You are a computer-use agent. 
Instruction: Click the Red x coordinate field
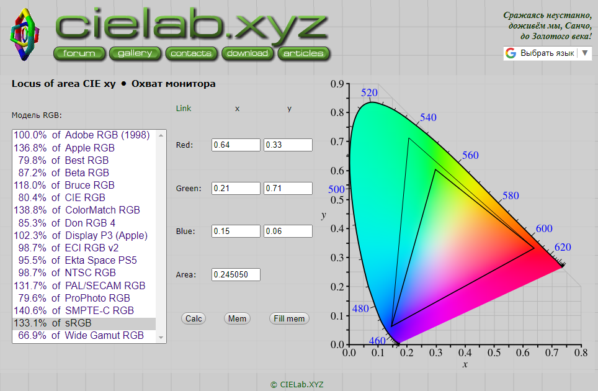(235, 145)
